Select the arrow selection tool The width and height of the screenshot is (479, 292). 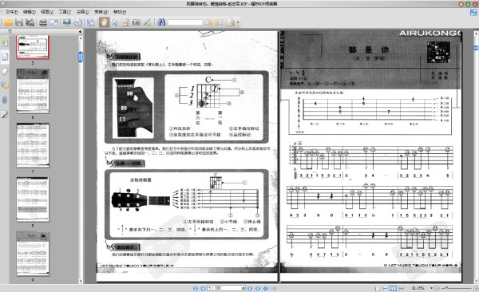[115, 22]
